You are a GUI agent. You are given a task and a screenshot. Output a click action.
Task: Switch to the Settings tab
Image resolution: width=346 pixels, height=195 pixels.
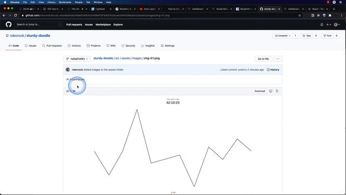tap(168, 45)
